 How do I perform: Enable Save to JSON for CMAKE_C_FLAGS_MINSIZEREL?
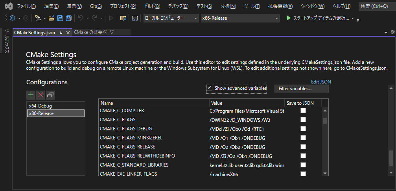[x=303, y=137]
